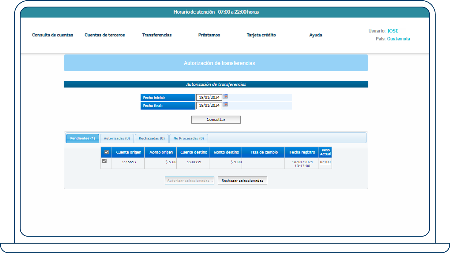Switch to the Autorizadas (0) tab
450x253 pixels.
pyautogui.click(x=117, y=138)
